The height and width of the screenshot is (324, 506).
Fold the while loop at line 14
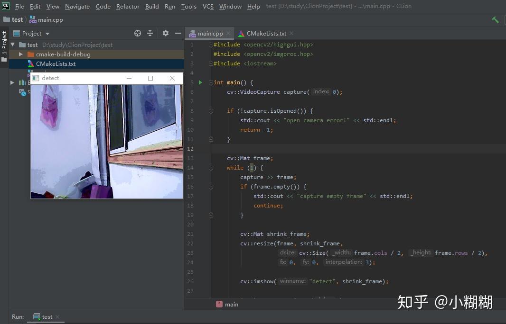(x=210, y=168)
